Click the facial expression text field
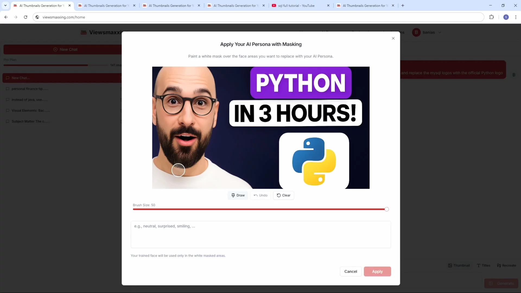Screen dimensions: 521x293 (260, 234)
